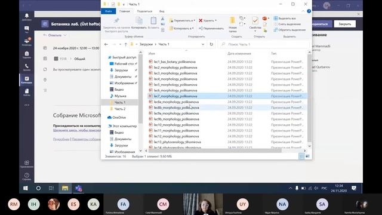
Task: Click the Копировать (Copy) ribbon icon
Action: tap(139, 21)
